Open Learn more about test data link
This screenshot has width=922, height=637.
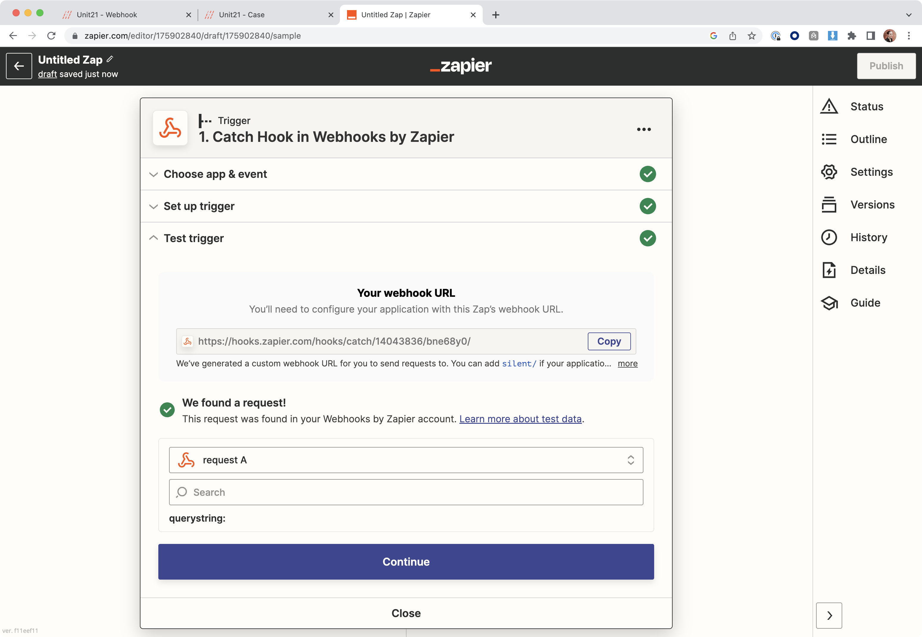520,419
